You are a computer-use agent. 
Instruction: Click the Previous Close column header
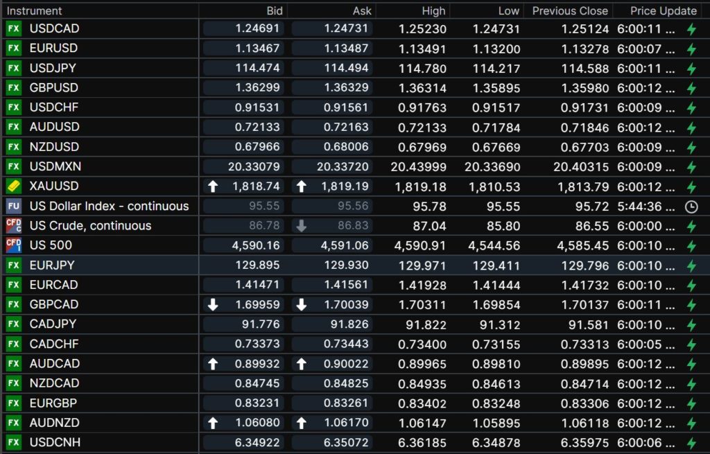pyautogui.click(x=569, y=11)
